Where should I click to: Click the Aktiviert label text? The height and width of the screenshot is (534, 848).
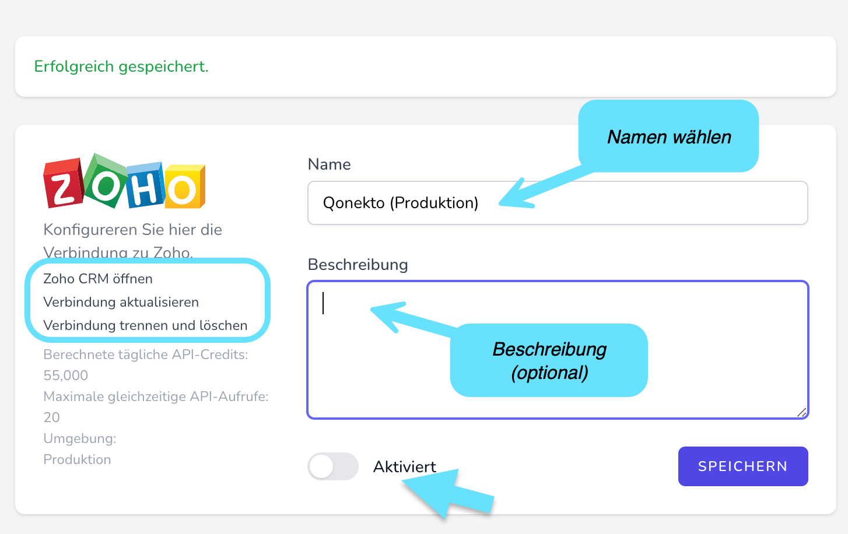click(404, 466)
